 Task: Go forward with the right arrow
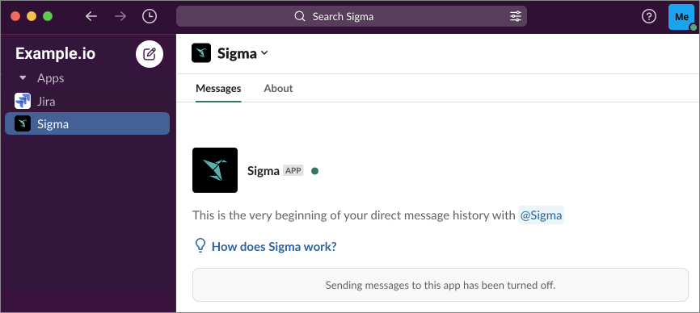coord(120,16)
